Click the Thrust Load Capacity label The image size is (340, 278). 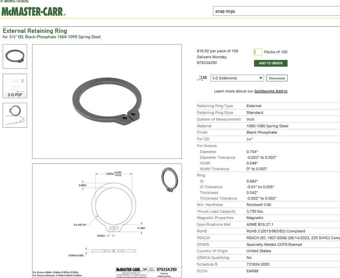coord(216,211)
